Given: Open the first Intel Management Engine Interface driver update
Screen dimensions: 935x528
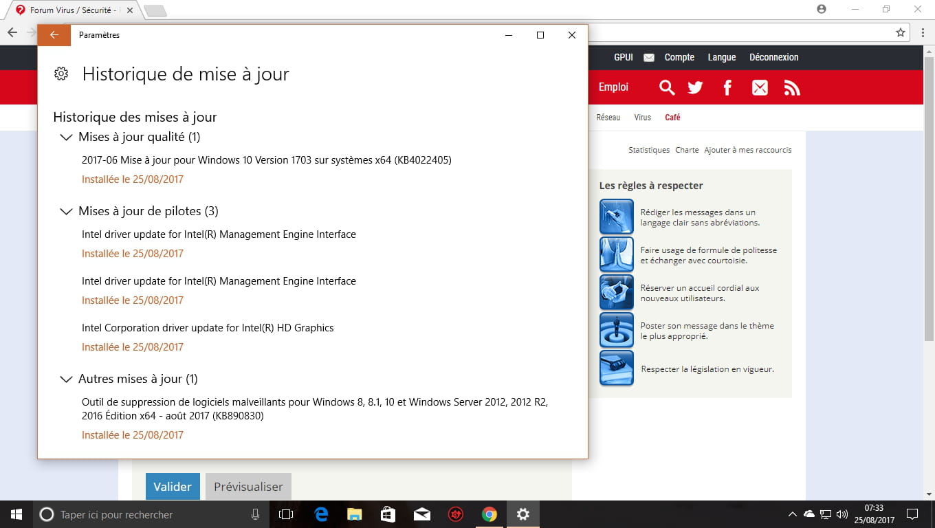Looking at the screenshot, I should pos(219,234).
